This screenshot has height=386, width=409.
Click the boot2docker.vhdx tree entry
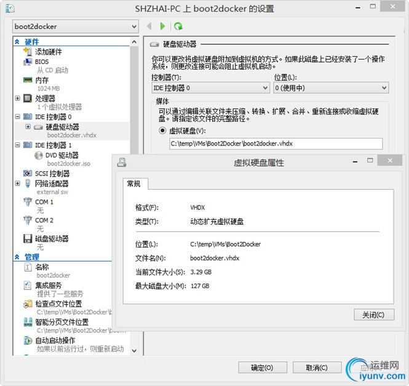(72, 135)
